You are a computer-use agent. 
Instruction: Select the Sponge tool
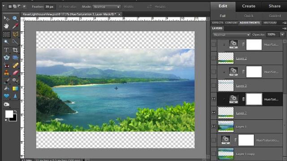[x=6, y=104]
